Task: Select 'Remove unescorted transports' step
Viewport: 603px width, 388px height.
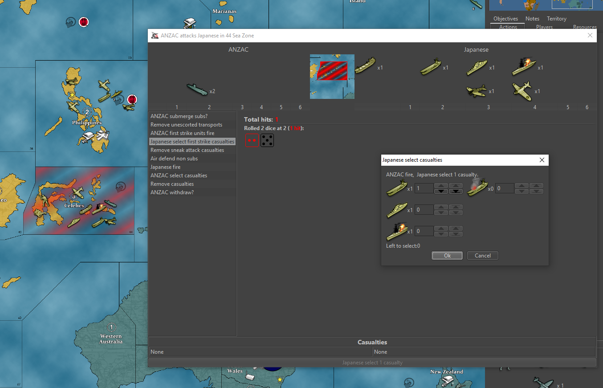Action: pos(192,125)
